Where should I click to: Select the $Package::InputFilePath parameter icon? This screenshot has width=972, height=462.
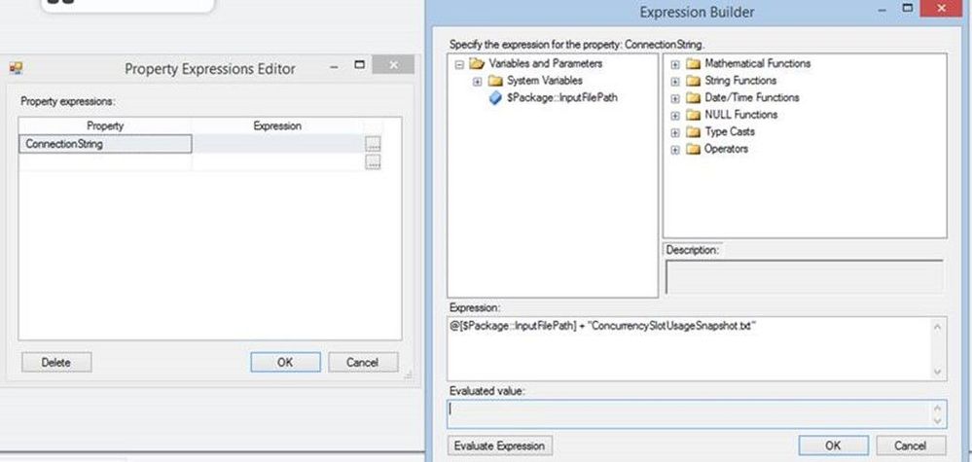click(495, 98)
